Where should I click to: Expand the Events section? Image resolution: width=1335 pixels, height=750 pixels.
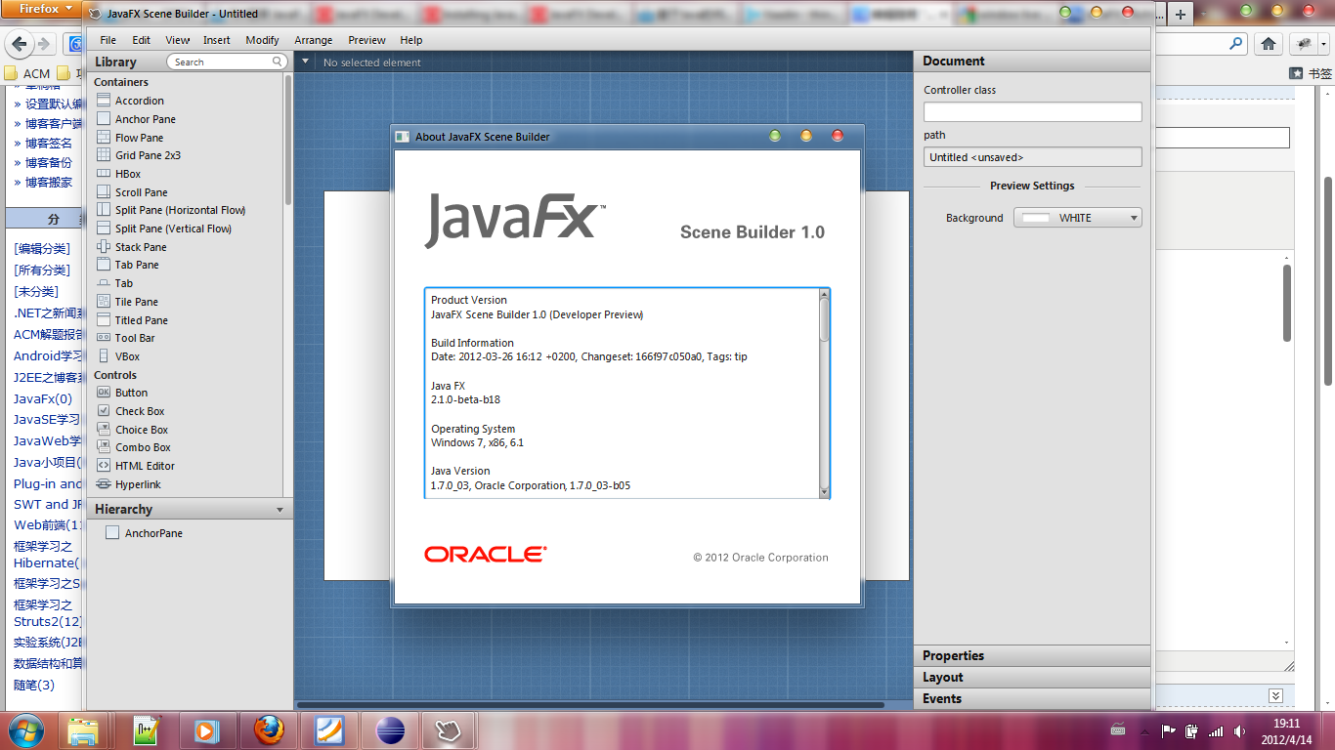pyautogui.click(x=1032, y=698)
